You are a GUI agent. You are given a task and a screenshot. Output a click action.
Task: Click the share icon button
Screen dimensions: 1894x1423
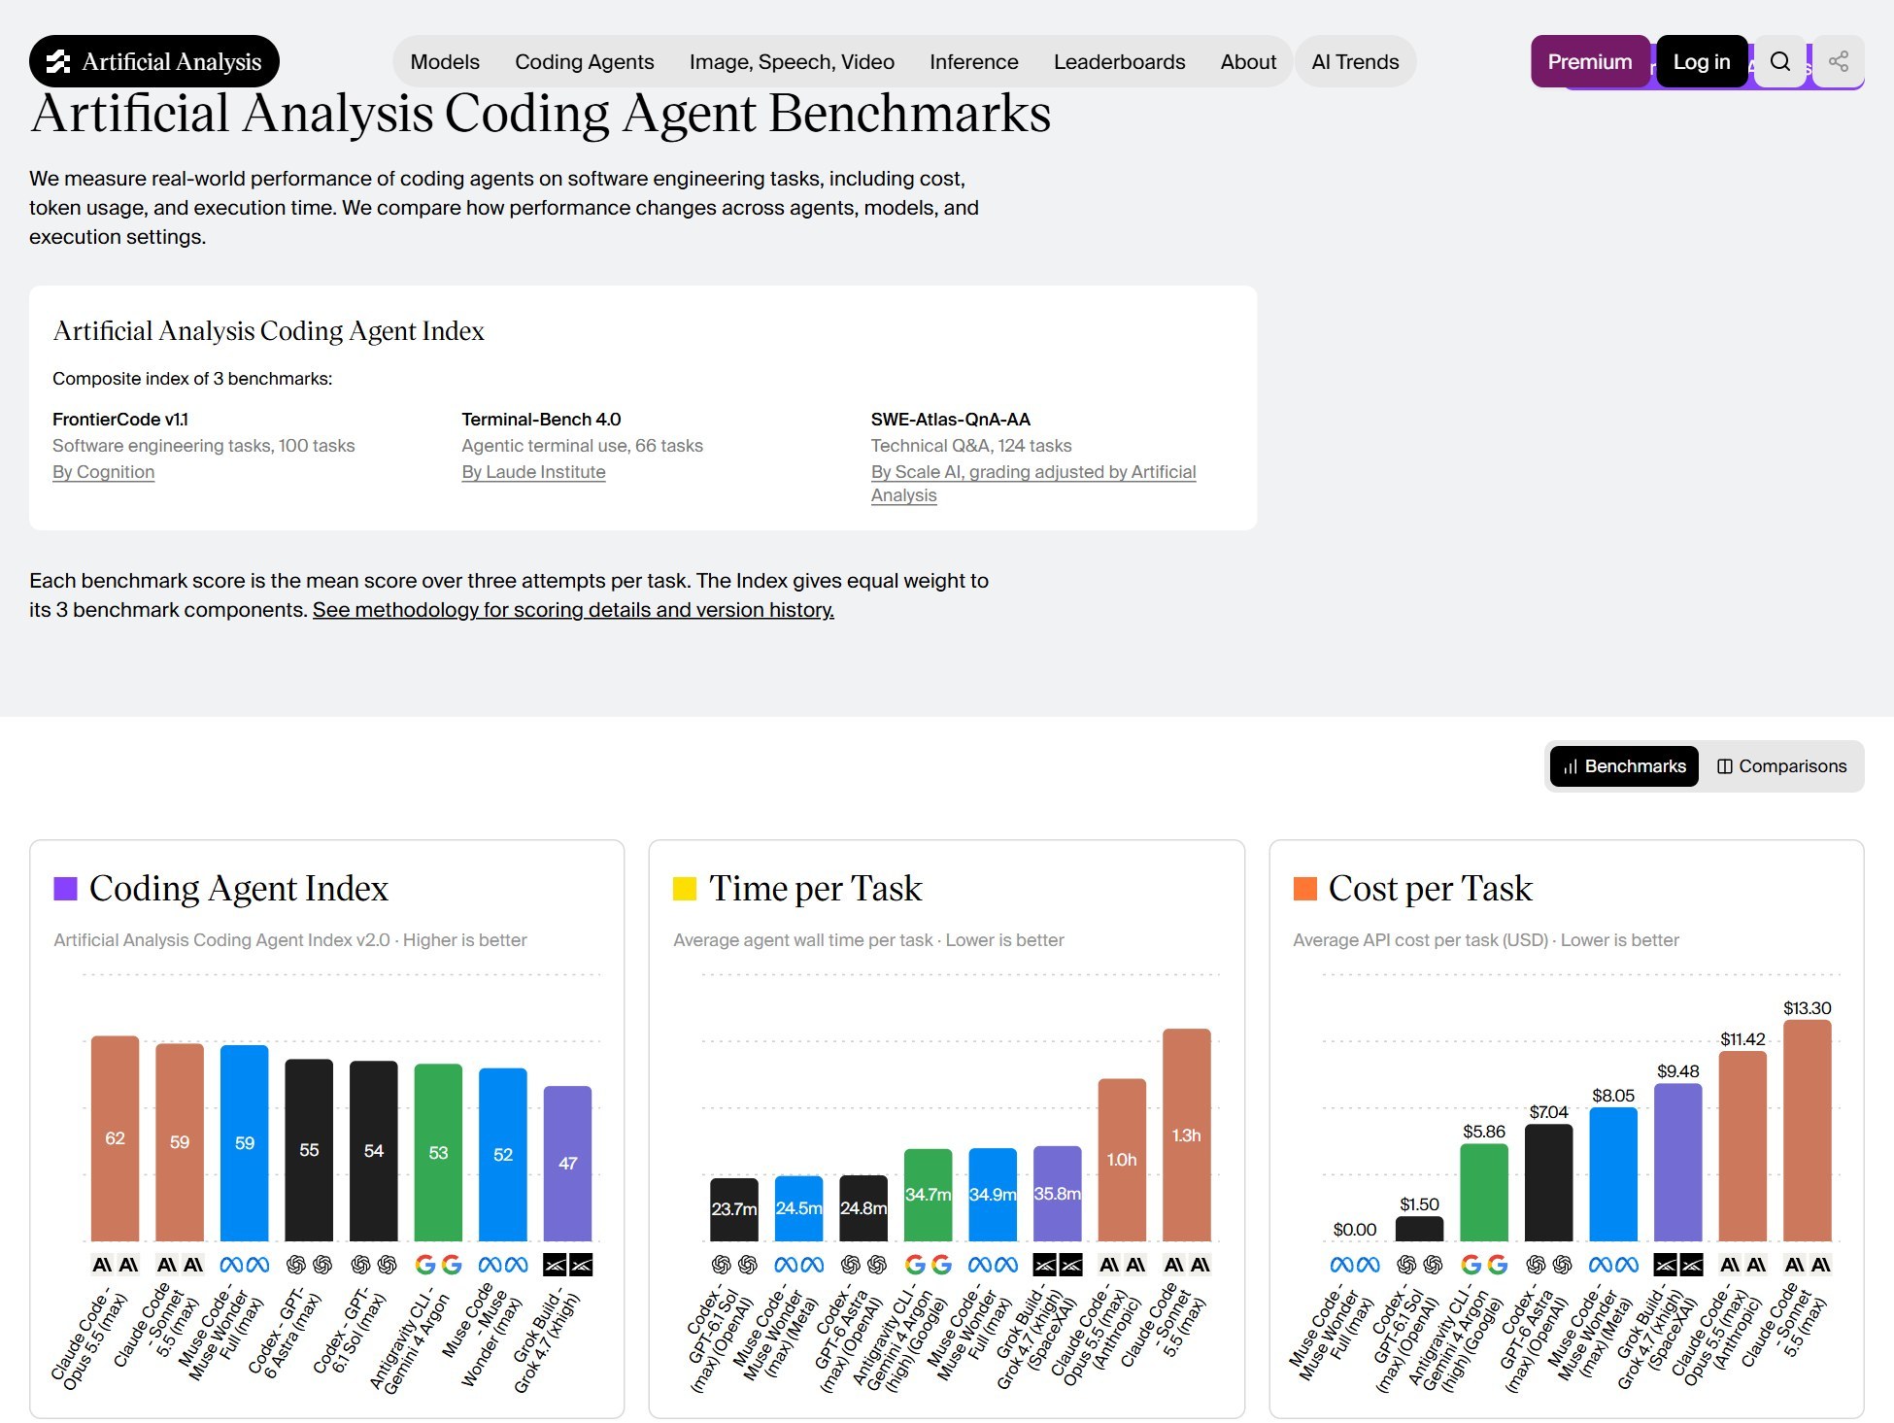pos(1838,62)
